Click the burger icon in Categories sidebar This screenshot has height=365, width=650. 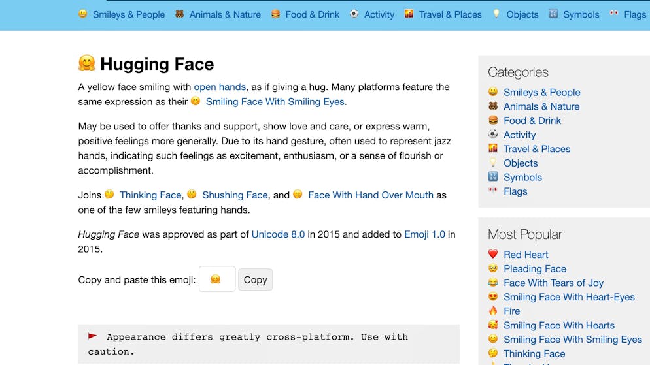click(493, 119)
